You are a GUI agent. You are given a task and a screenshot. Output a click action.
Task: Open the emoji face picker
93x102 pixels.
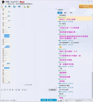point(5,90)
